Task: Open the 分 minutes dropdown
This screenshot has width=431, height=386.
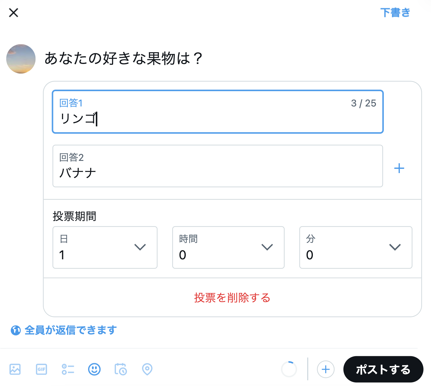Action: pos(355,247)
